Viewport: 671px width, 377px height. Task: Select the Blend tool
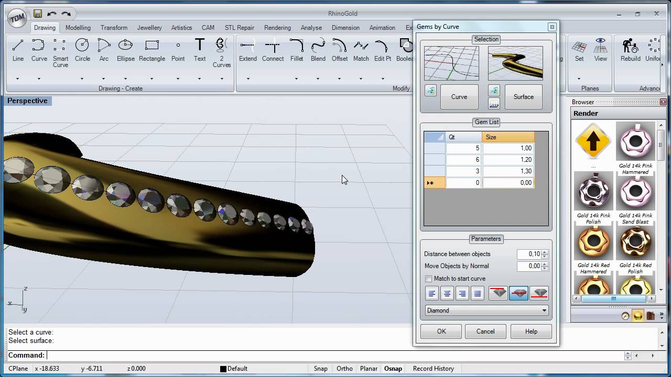318,51
